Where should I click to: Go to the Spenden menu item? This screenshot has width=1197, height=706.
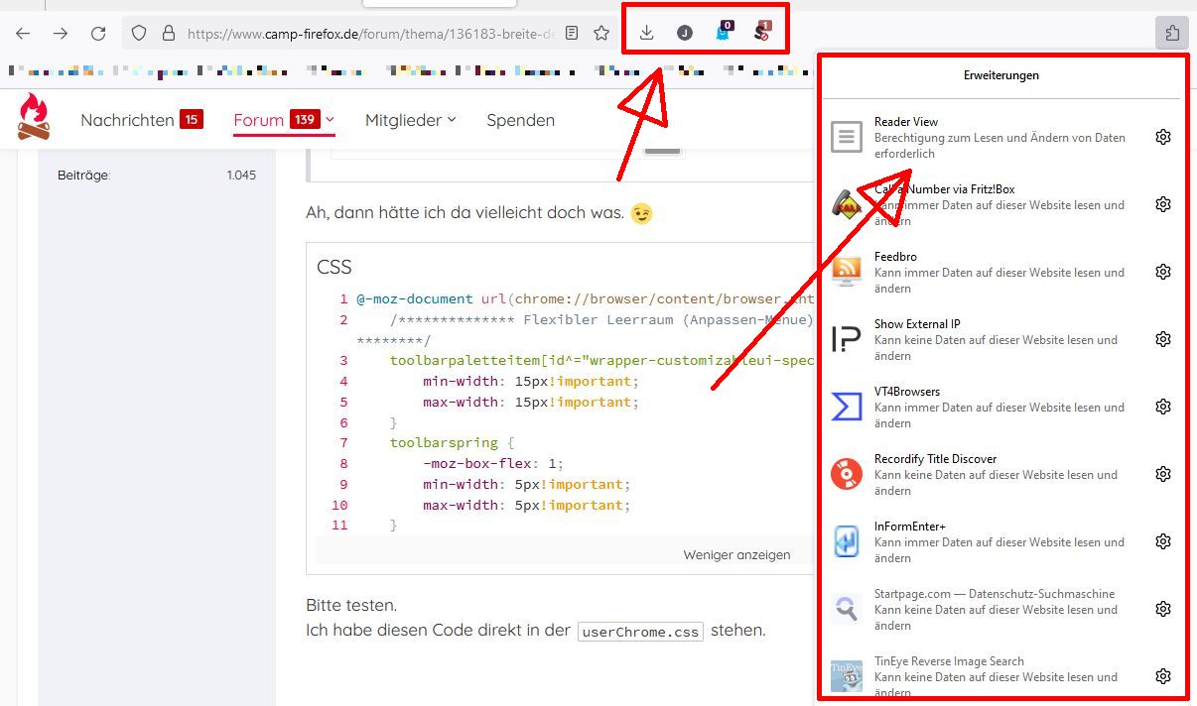click(520, 120)
